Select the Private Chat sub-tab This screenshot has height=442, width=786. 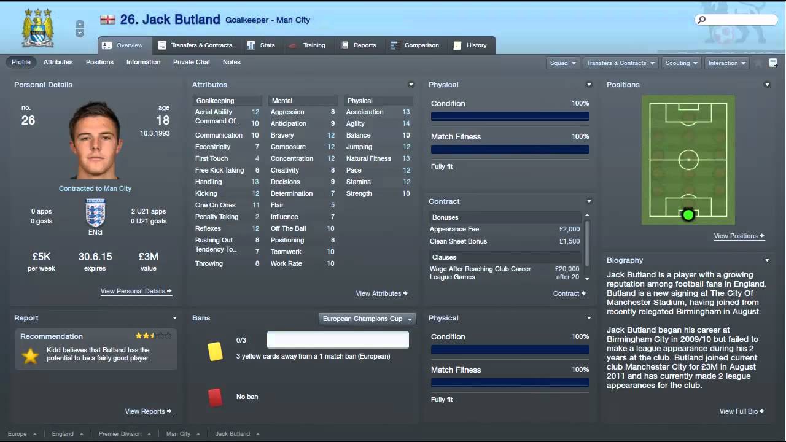pos(192,62)
